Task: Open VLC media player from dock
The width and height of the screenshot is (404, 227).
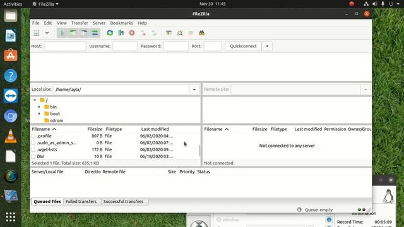Action: (11, 136)
